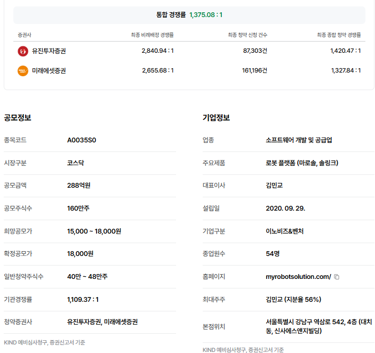Image resolution: width=375 pixels, height=353 pixels.
Task: Select the 서울특별시 강남구 역삼로 address
Action: pos(319,326)
